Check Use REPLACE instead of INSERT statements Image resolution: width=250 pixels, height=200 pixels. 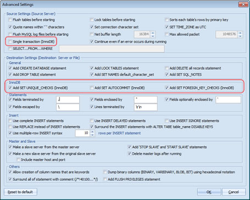(x=10, y=127)
